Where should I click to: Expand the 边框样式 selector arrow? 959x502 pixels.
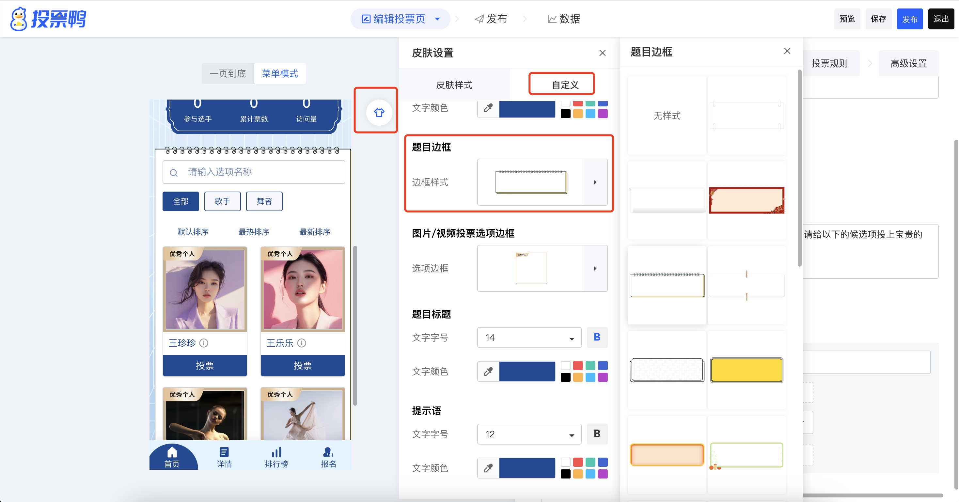[x=595, y=182]
